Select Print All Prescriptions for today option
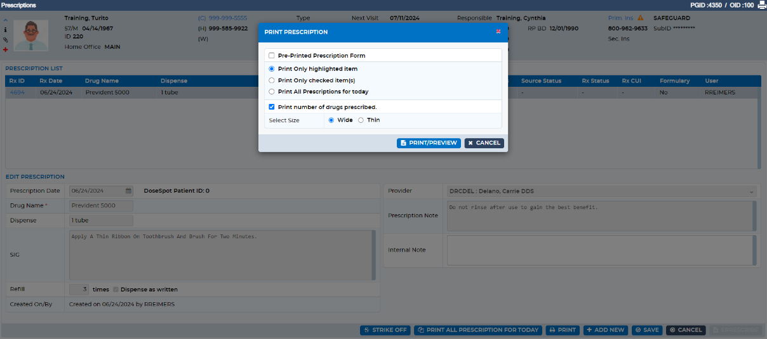767x339 pixels. pyautogui.click(x=272, y=92)
